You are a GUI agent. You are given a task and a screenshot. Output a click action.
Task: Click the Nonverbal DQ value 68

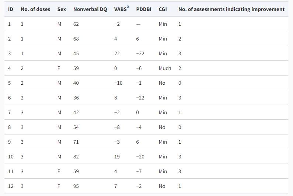[76, 39]
